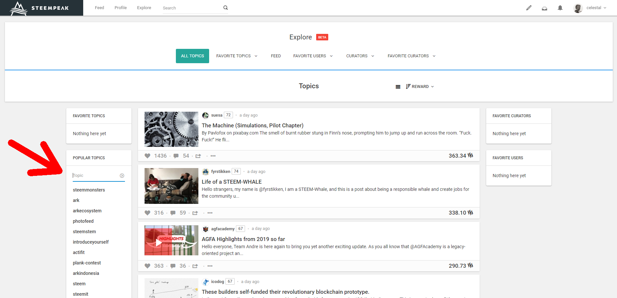The image size is (617, 298).
Task: Open the steemmonsters popular topic
Action: pyautogui.click(x=89, y=190)
